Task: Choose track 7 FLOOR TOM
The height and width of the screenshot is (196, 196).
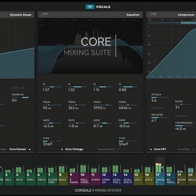Action: tap(52, 179)
